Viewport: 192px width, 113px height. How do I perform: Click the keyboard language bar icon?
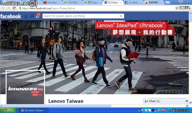pos(139,111)
